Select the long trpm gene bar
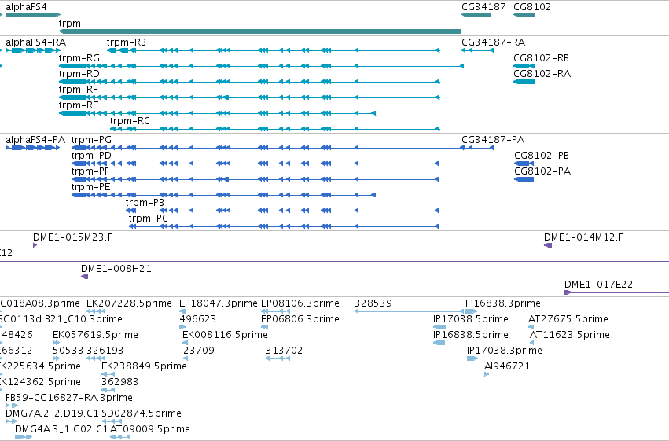This screenshot has width=669, height=441. (x=260, y=31)
